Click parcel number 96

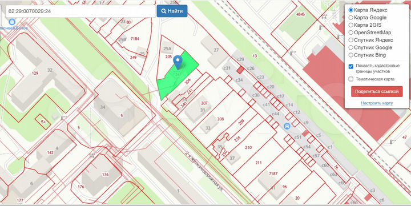(x=285, y=187)
